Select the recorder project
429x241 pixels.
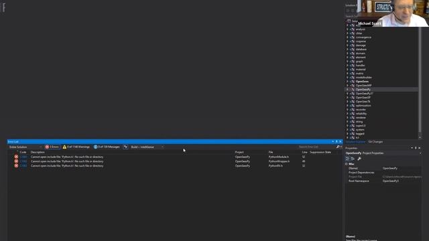pos(361,110)
